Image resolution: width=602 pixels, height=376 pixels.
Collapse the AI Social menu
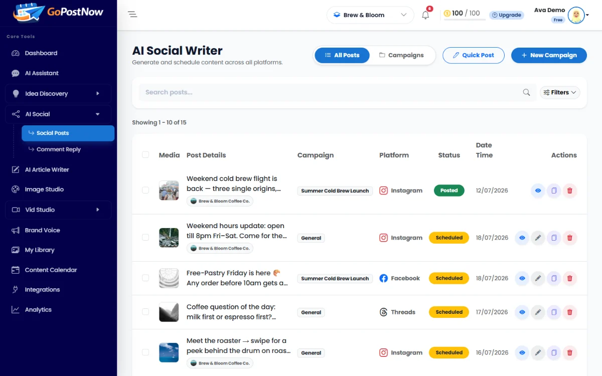pos(58,114)
